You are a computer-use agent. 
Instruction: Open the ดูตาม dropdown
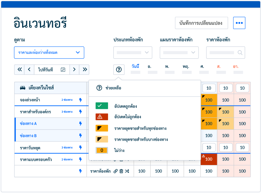pyautogui.click(x=49, y=53)
